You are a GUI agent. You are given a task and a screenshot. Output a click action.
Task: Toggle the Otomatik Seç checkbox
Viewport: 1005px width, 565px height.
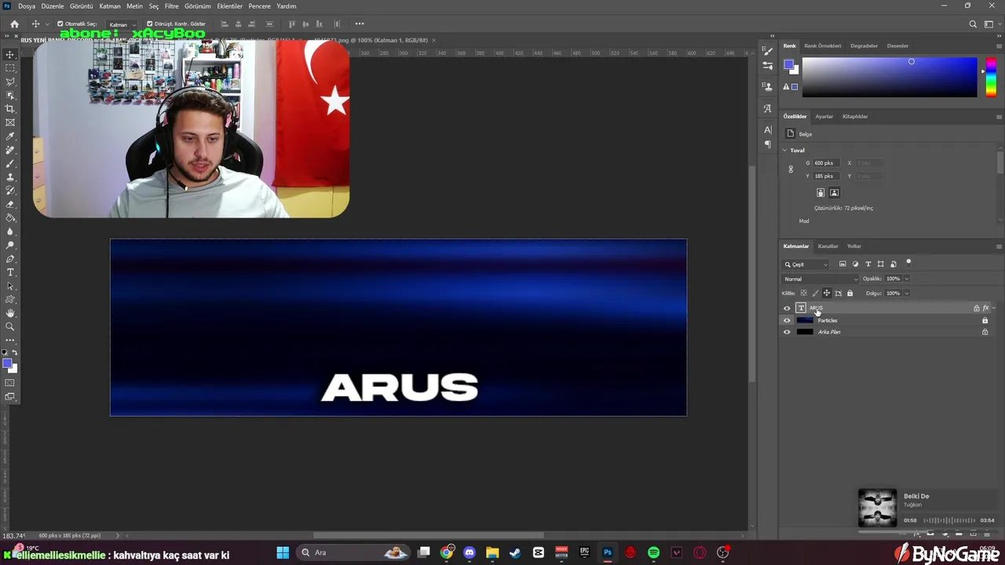tap(60, 24)
